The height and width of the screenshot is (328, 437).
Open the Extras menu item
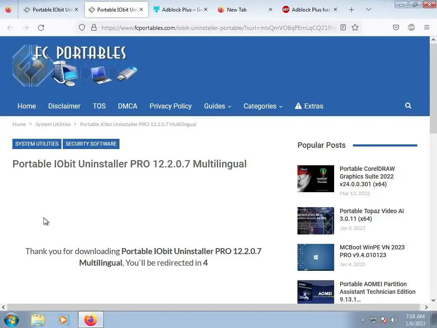309,106
